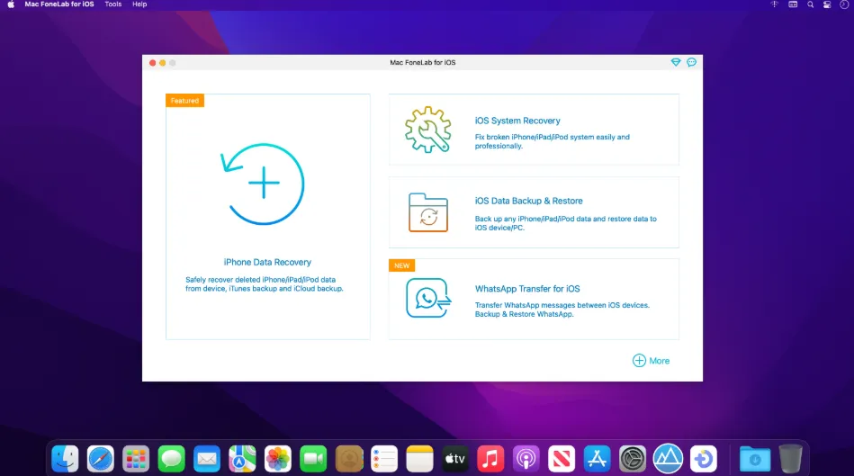Click the blue mountain app icon in dock
This screenshot has width=854, height=476.
(669, 459)
